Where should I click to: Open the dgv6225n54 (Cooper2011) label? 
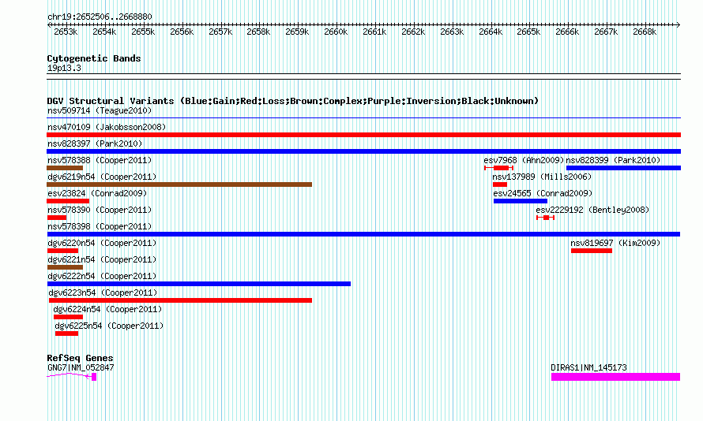109,326
